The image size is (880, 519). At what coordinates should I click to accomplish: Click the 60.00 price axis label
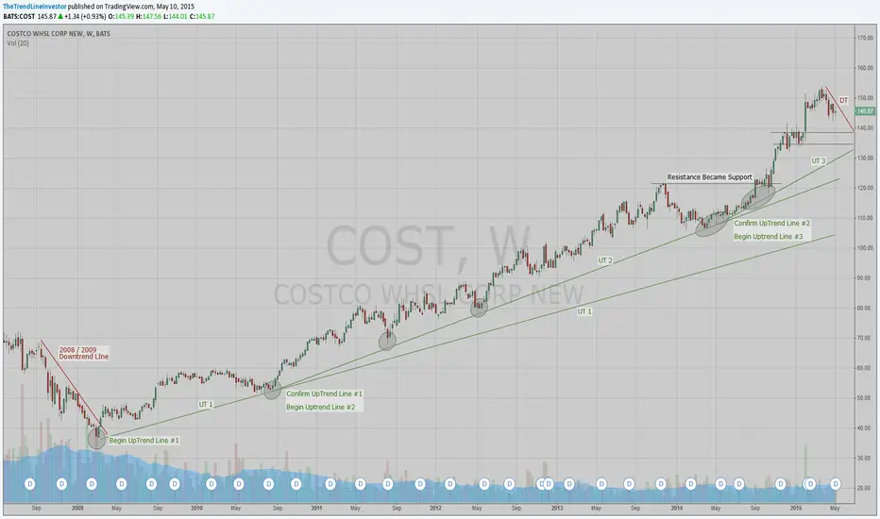865,368
